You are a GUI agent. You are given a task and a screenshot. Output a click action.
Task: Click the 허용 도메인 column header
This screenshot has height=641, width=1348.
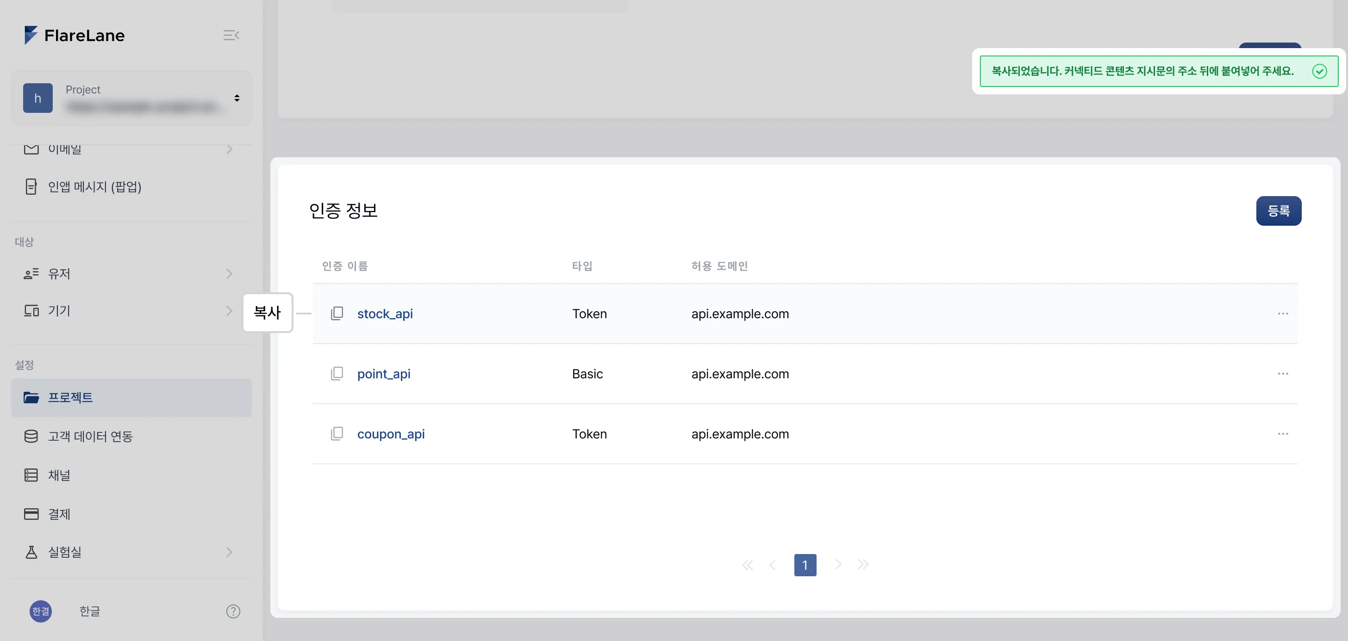coord(719,266)
